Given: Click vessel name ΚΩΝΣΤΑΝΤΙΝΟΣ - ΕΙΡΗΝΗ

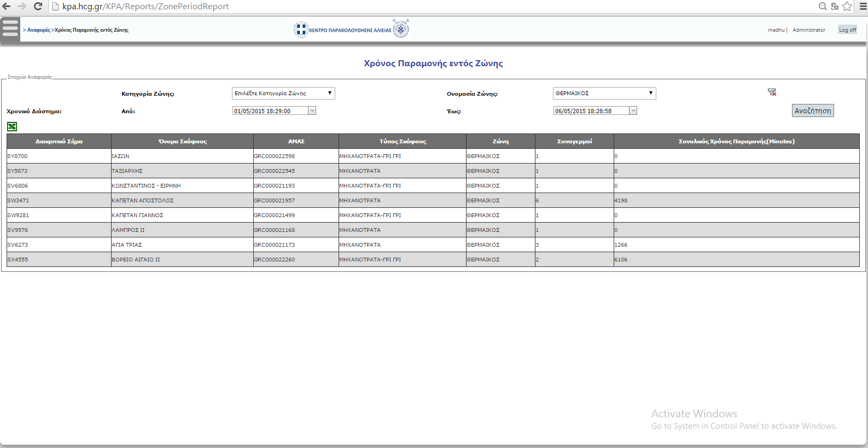Looking at the screenshot, I should click(x=146, y=185).
